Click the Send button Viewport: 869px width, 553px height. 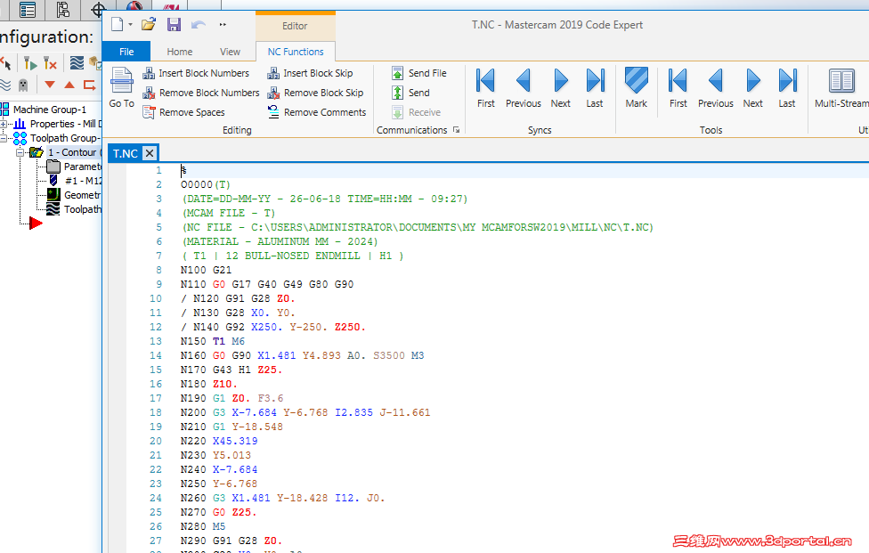(410, 93)
